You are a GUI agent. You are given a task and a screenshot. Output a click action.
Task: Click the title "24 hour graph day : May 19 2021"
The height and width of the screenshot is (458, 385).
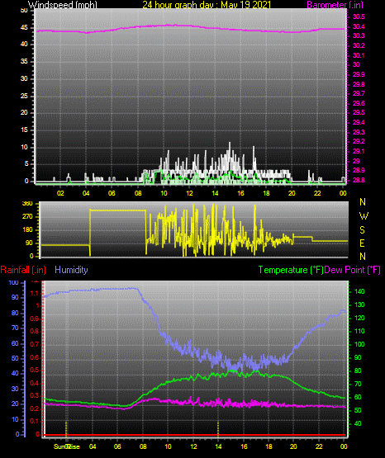(207, 5)
